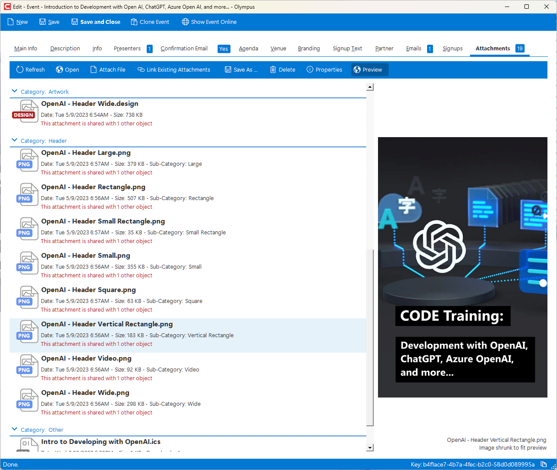This screenshot has height=470, width=557.
Task: Click the PNG icon for Header Video.png
Action: point(28,366)
